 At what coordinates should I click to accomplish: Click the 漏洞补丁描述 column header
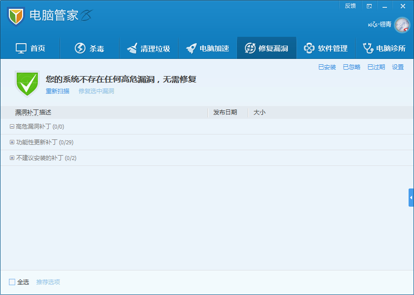pyautogui.click(x=33, y=112)
